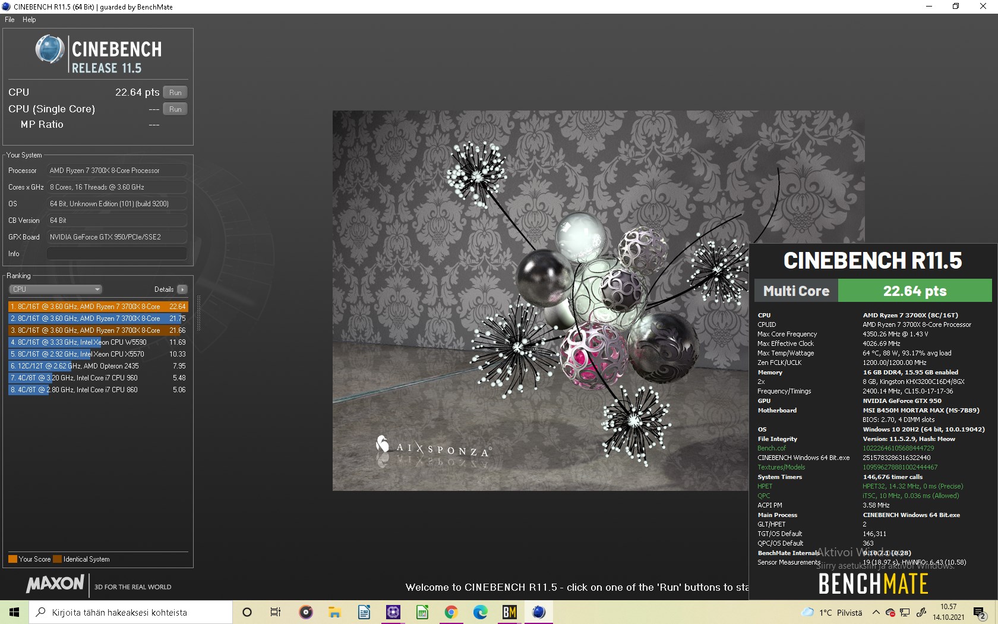Click the OS value field
This screenshot has height=624, width=998.
click(x=117, y=204)
